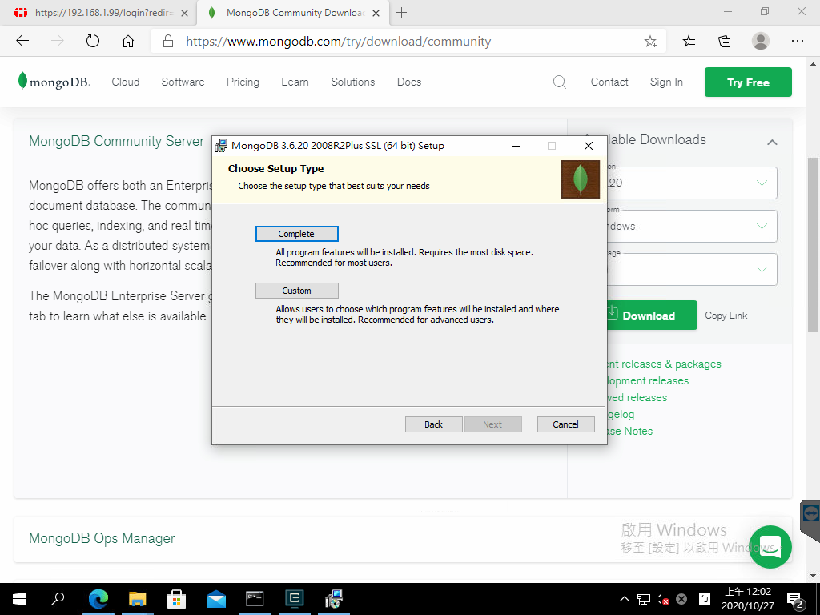Click the installer icon in setup title bar
The image size is (820, 615).
click(x=222, y=146)
